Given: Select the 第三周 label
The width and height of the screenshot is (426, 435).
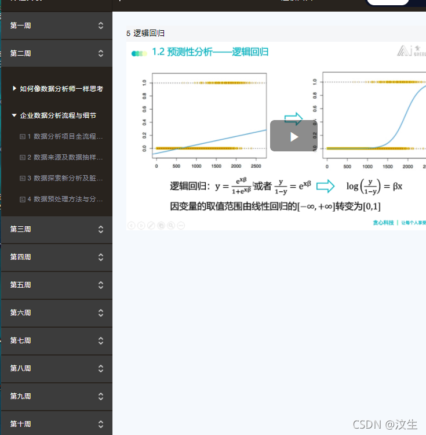Looking at the screenshot, I should 20,229.
